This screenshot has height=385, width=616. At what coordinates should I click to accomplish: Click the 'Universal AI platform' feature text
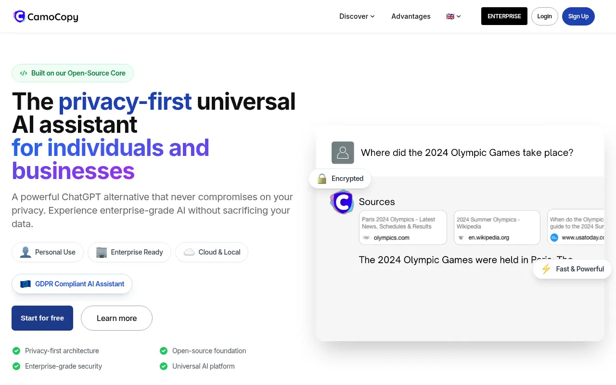point(204,366)
